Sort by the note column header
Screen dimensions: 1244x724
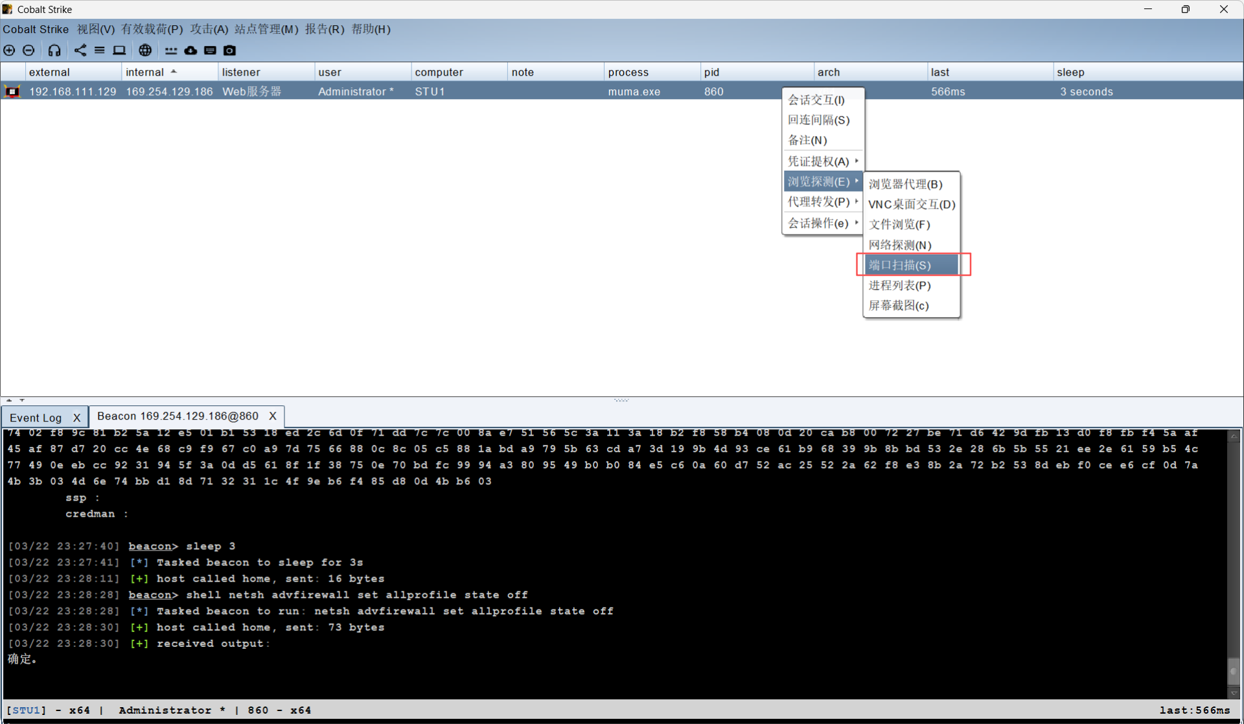(556, 72)
